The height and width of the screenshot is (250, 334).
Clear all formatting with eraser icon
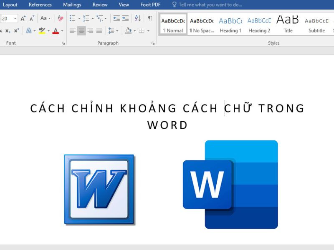[61, 18]
